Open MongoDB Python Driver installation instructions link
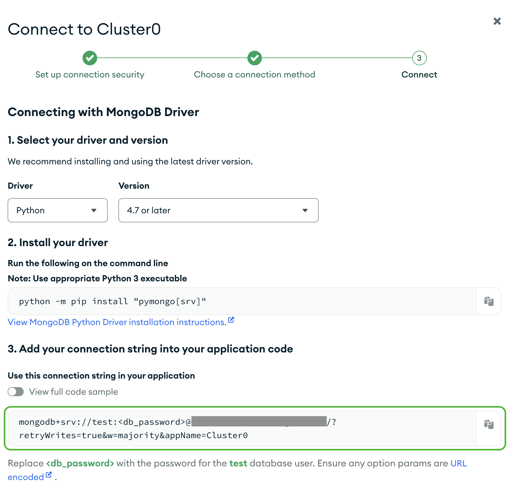Screen dimensions: 516x491 117,322
